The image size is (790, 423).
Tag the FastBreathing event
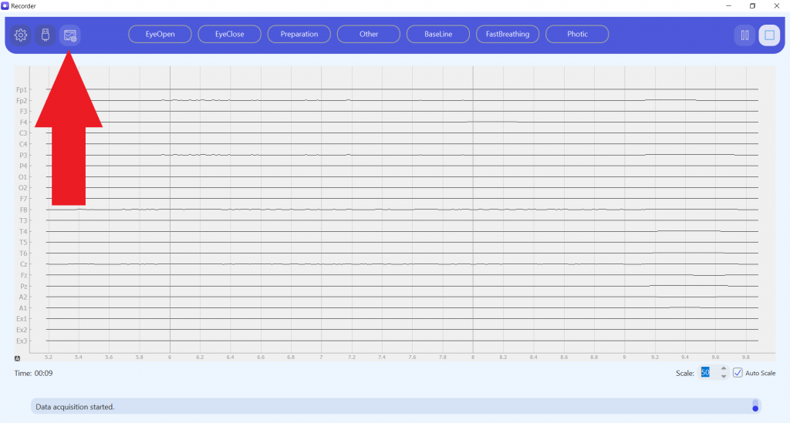508,35
